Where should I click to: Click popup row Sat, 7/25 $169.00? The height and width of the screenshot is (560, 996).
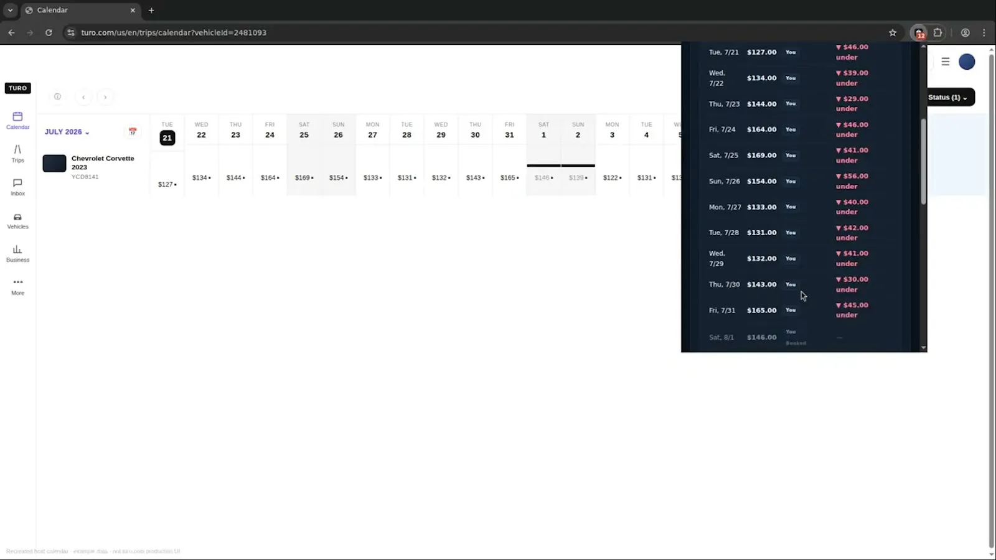(x=801, y=156)
